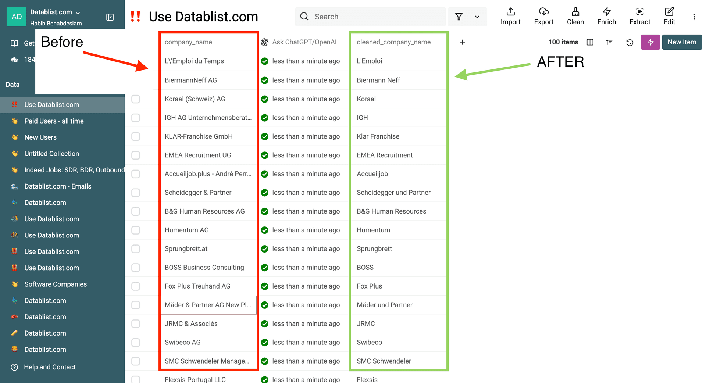Open the Extract tool
Image resolution: width=706 pixels, height=383 pixels.
pyautogui.click(x=639, y=17)
